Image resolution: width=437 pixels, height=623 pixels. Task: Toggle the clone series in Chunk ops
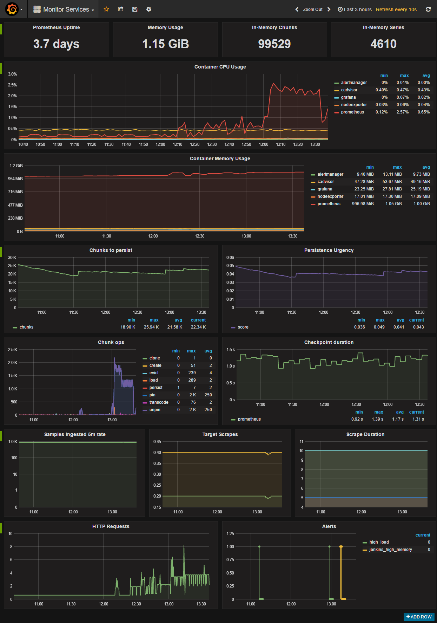point(154,358)
